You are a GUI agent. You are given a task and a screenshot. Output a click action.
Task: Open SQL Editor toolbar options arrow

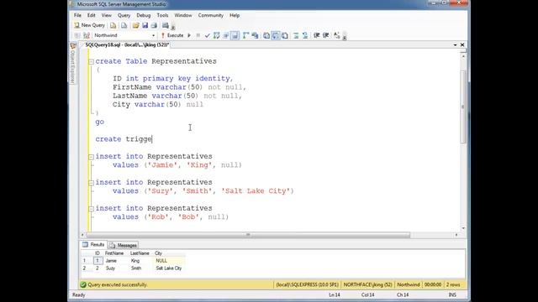(345, 37)
